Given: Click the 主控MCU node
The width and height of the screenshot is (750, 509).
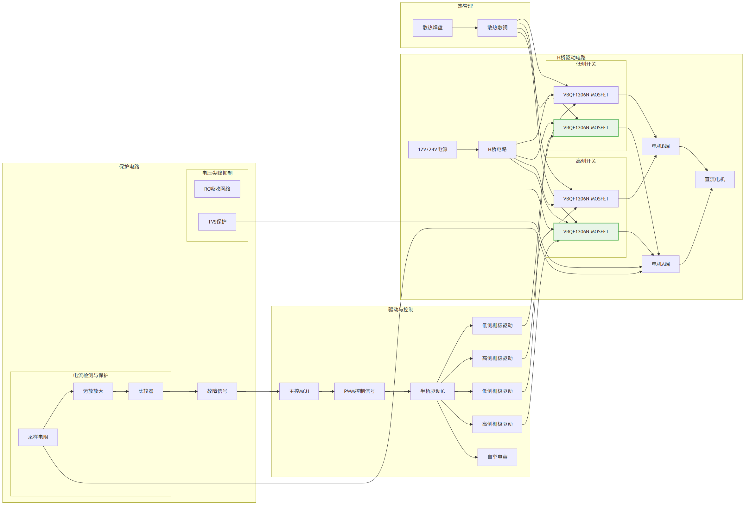Looking at the screenshot, I should coord(299,391).
